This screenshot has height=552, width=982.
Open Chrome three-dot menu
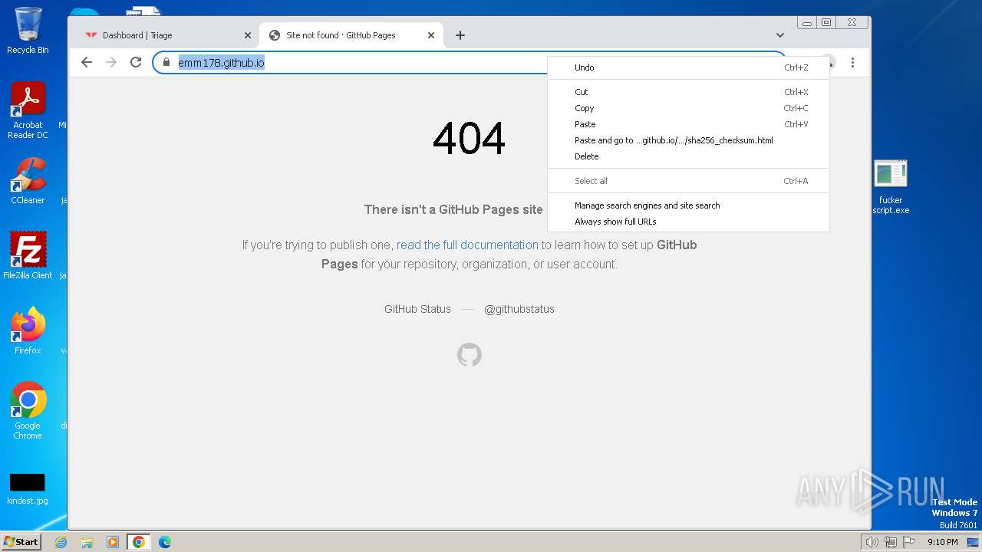click(x=852, y=62)
